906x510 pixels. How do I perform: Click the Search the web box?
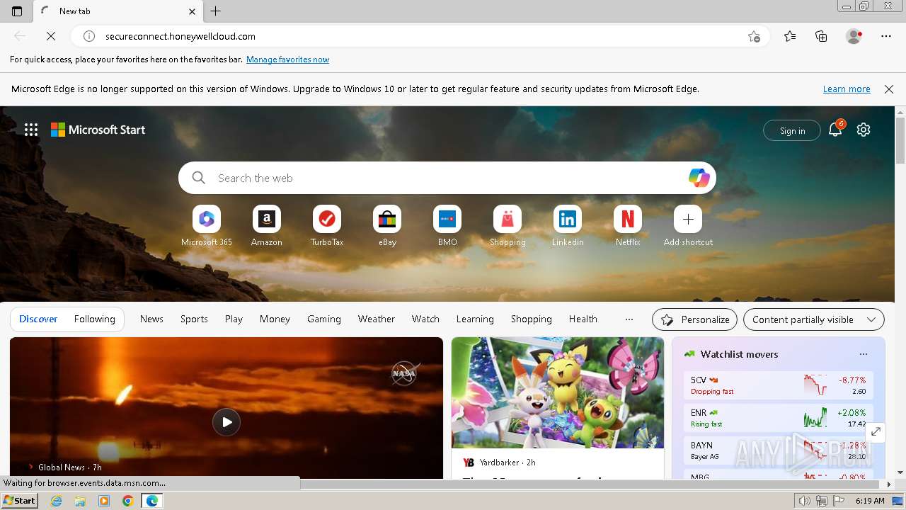click(446, 178)
